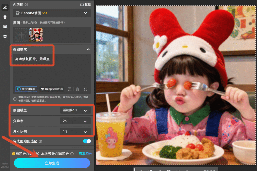
Task: Click the info icon after 本次预计:130积分
Action: coord(72,154)
